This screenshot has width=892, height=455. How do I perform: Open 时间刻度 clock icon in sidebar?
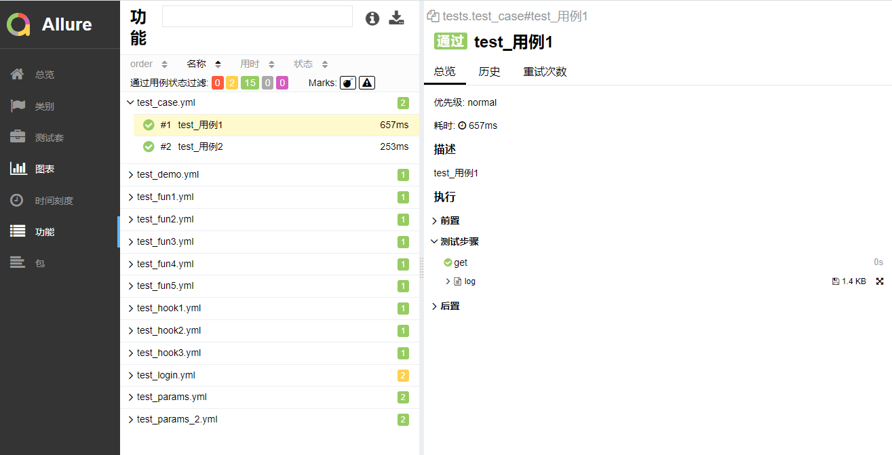[17, 200]
